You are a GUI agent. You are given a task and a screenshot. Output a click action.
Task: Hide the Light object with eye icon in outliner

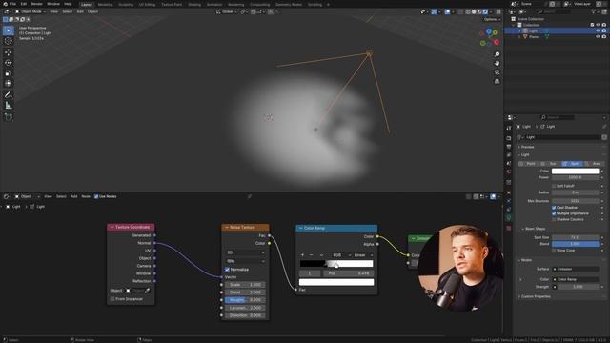point(598,30)
